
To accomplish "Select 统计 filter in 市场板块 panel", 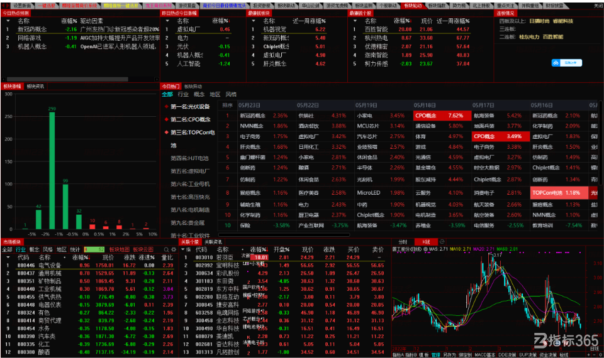I will tap(75, 249).
